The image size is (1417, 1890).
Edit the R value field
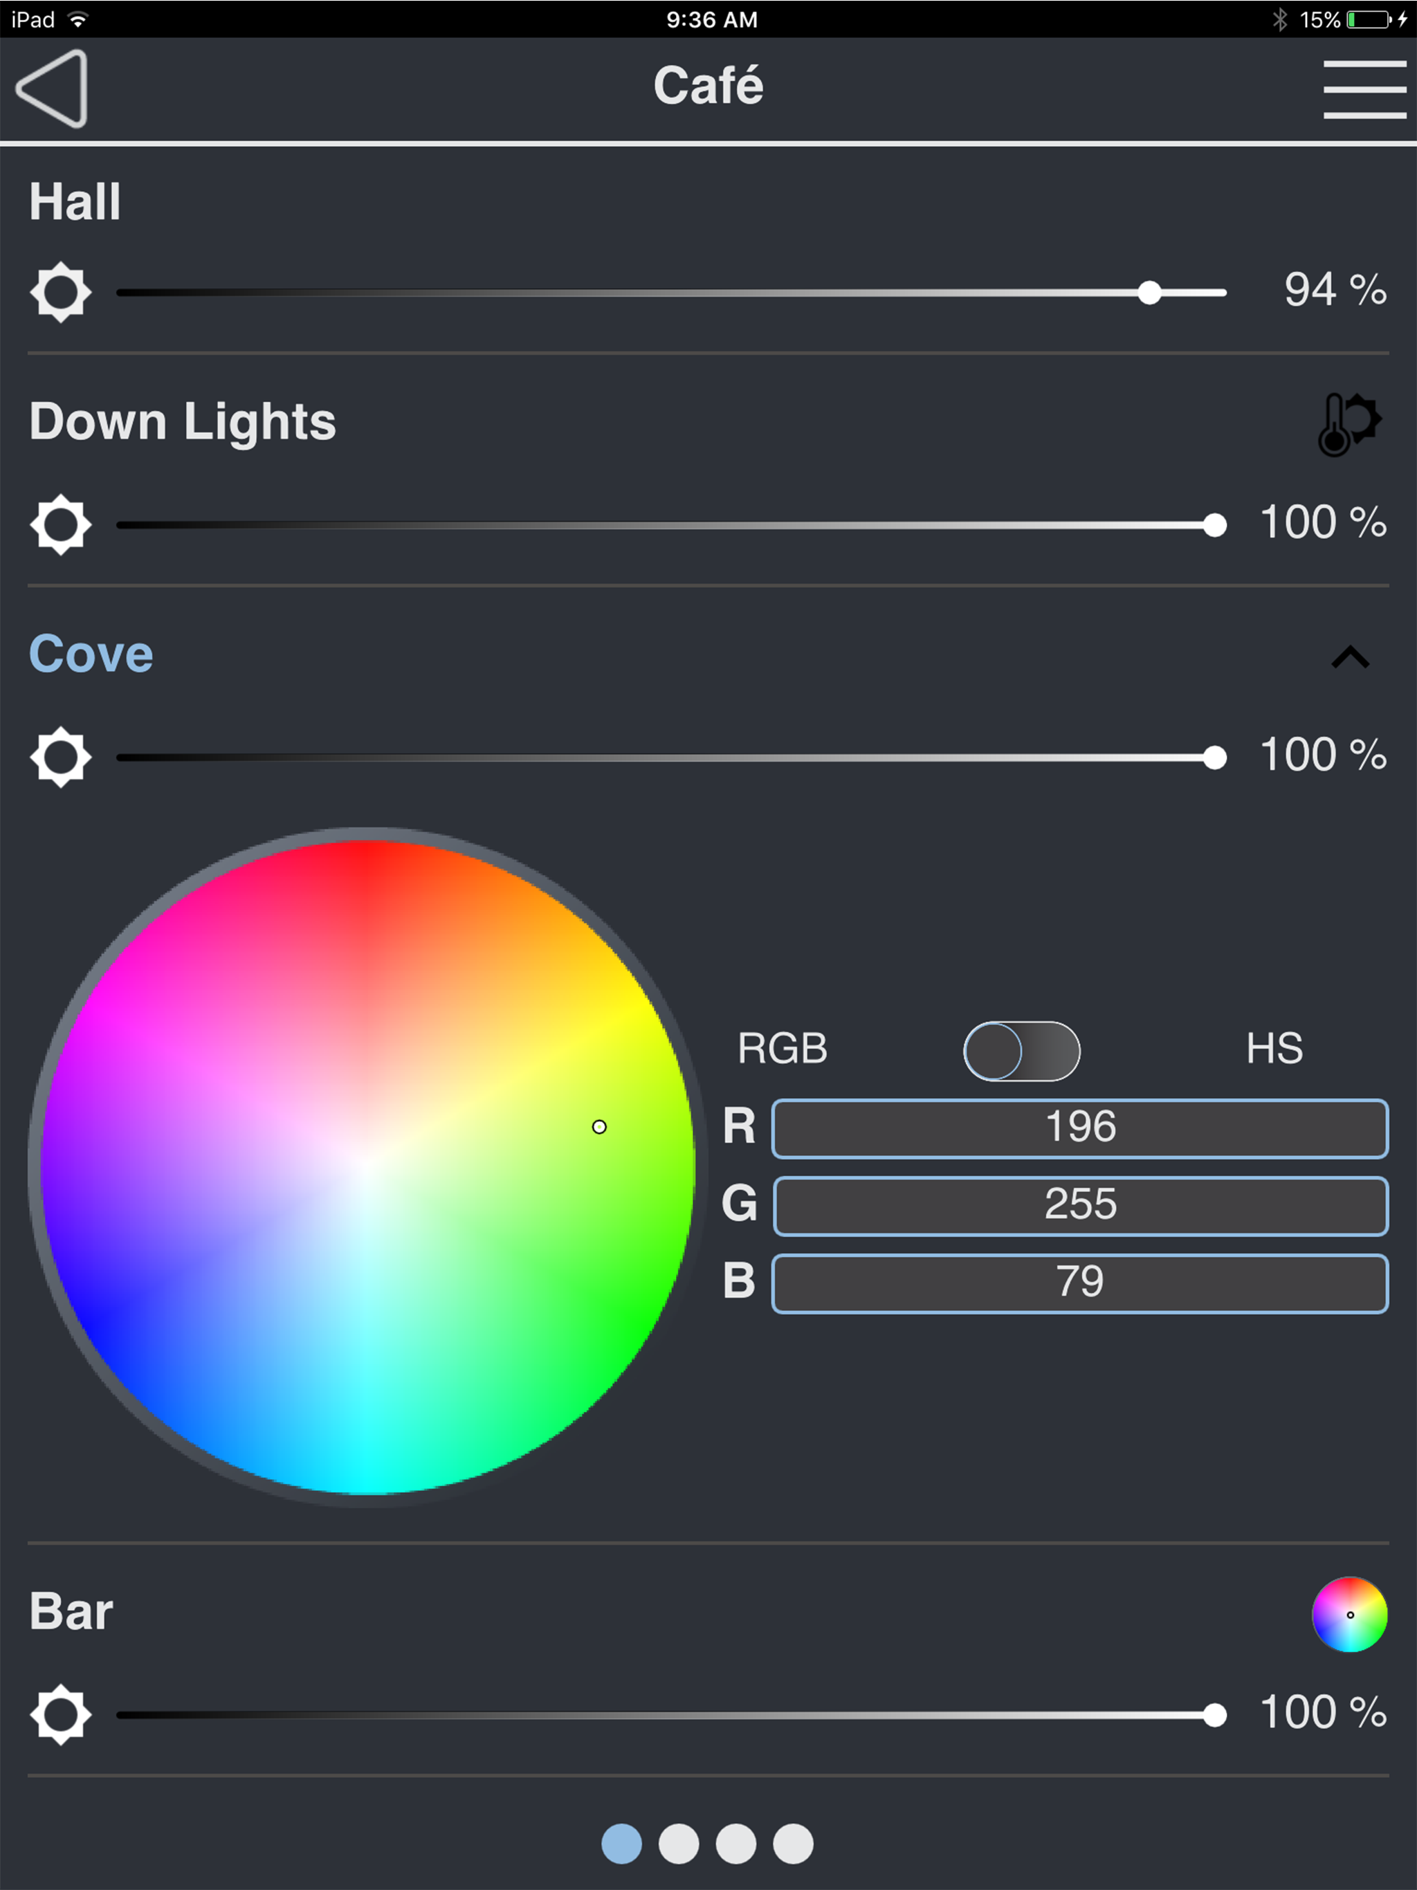[1079, 1129]
